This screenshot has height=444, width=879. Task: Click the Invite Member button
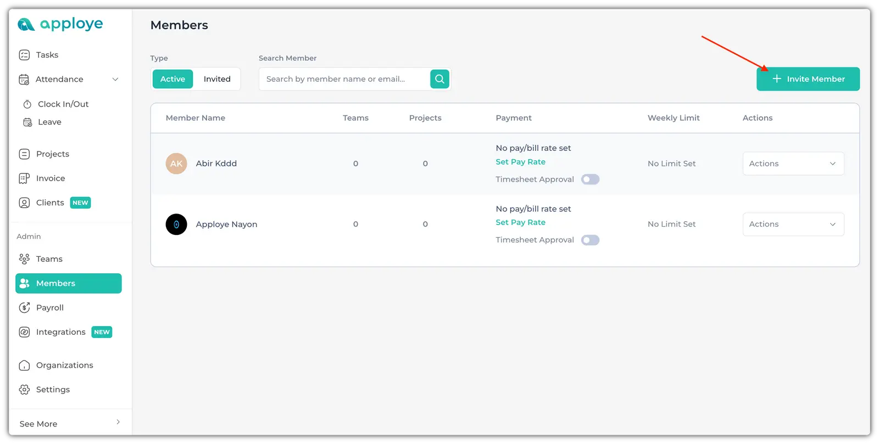808,79
